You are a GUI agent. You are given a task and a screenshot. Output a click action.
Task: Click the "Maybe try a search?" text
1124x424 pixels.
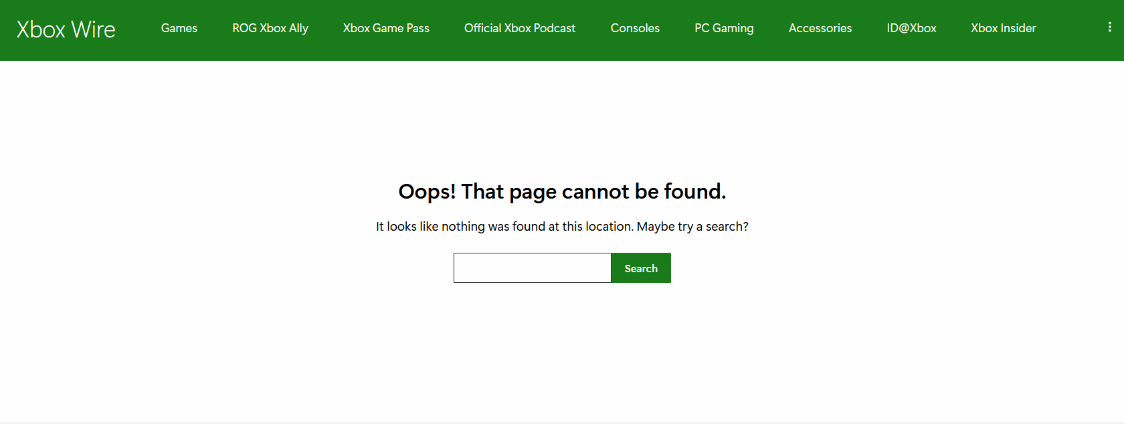(692, 227)
